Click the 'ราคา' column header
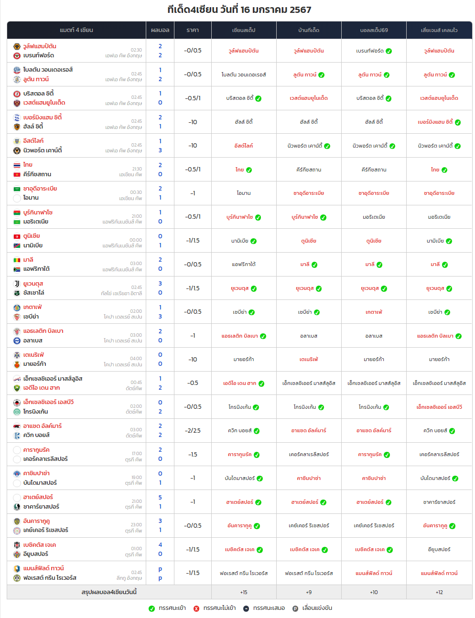 (193, 30)
